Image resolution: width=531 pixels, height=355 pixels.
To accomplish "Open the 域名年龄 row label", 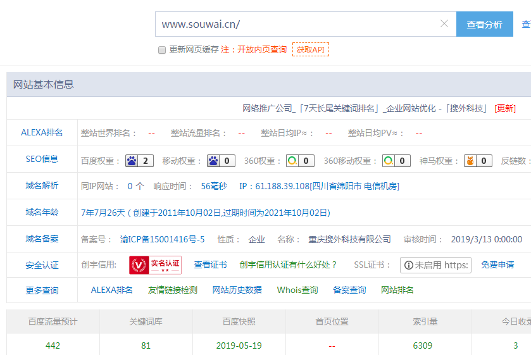I will tap(42, 213).
